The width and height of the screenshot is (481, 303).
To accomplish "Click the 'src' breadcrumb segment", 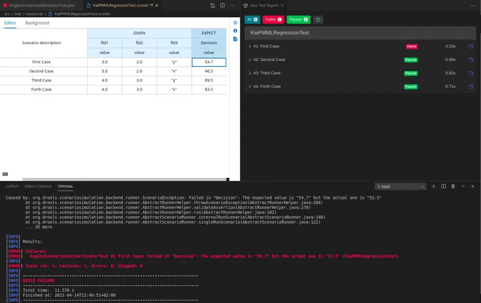I will [7, 14].
